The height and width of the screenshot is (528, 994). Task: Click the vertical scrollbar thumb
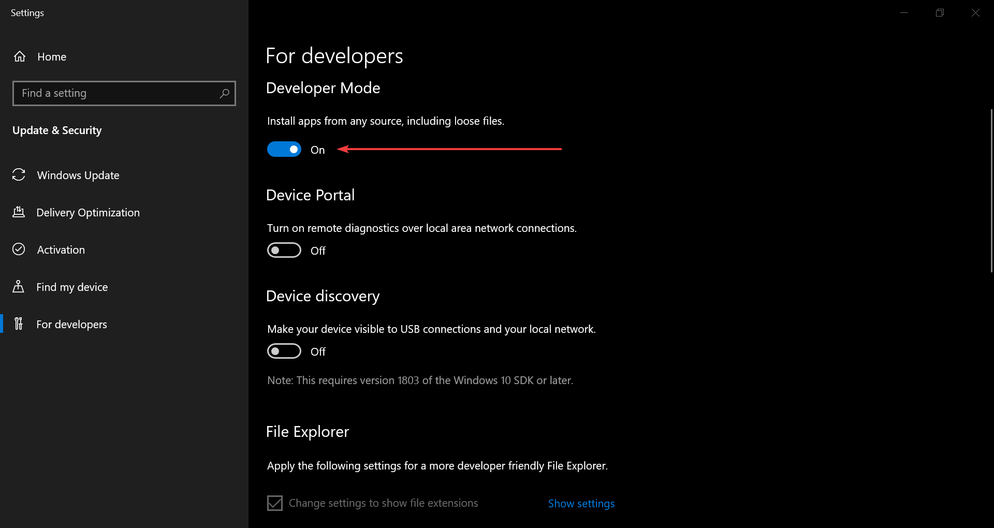coord(991,190)
